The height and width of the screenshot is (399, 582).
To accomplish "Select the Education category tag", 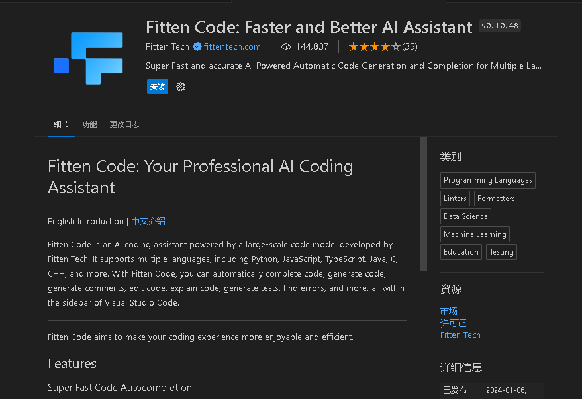I will coord(461,252).
